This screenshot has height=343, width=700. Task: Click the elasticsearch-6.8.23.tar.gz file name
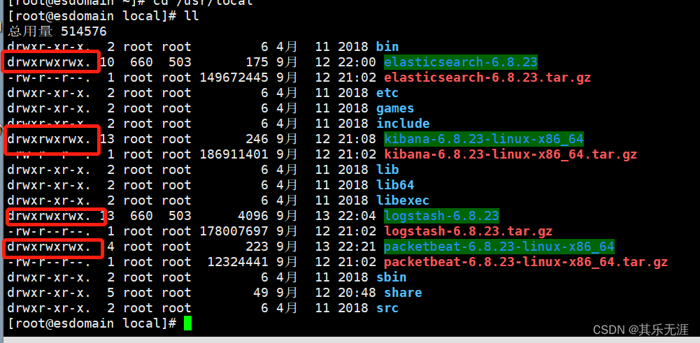coord(487,78)
